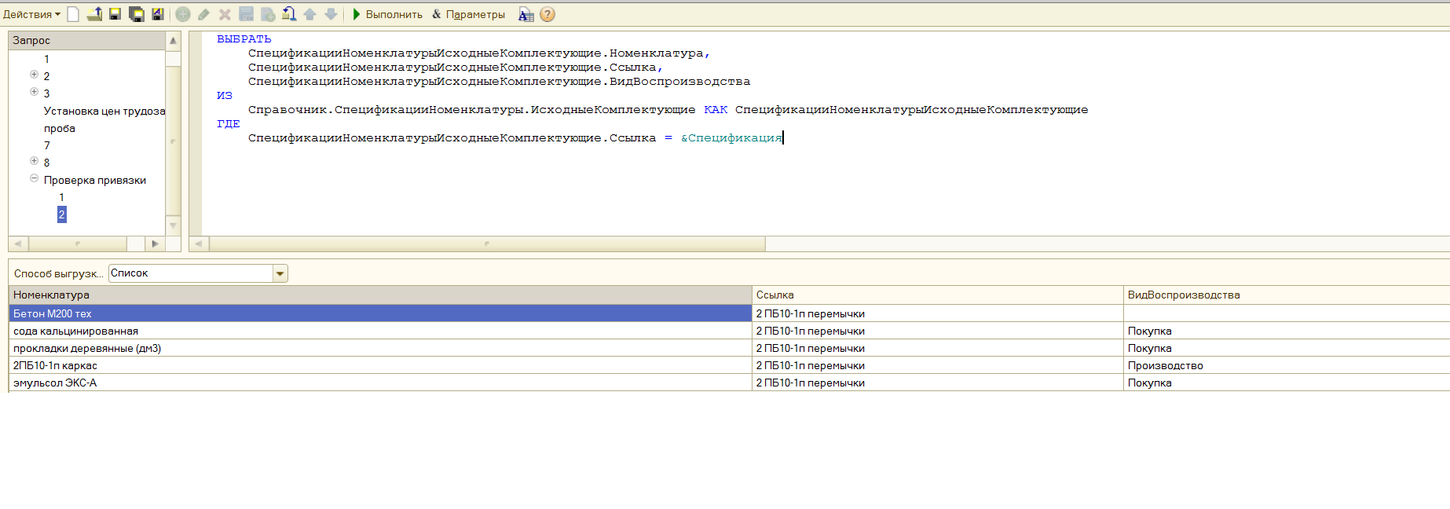Select query 7 in the tree
Viewport: 1450px width, 509px height.
(x=47, y=145)
